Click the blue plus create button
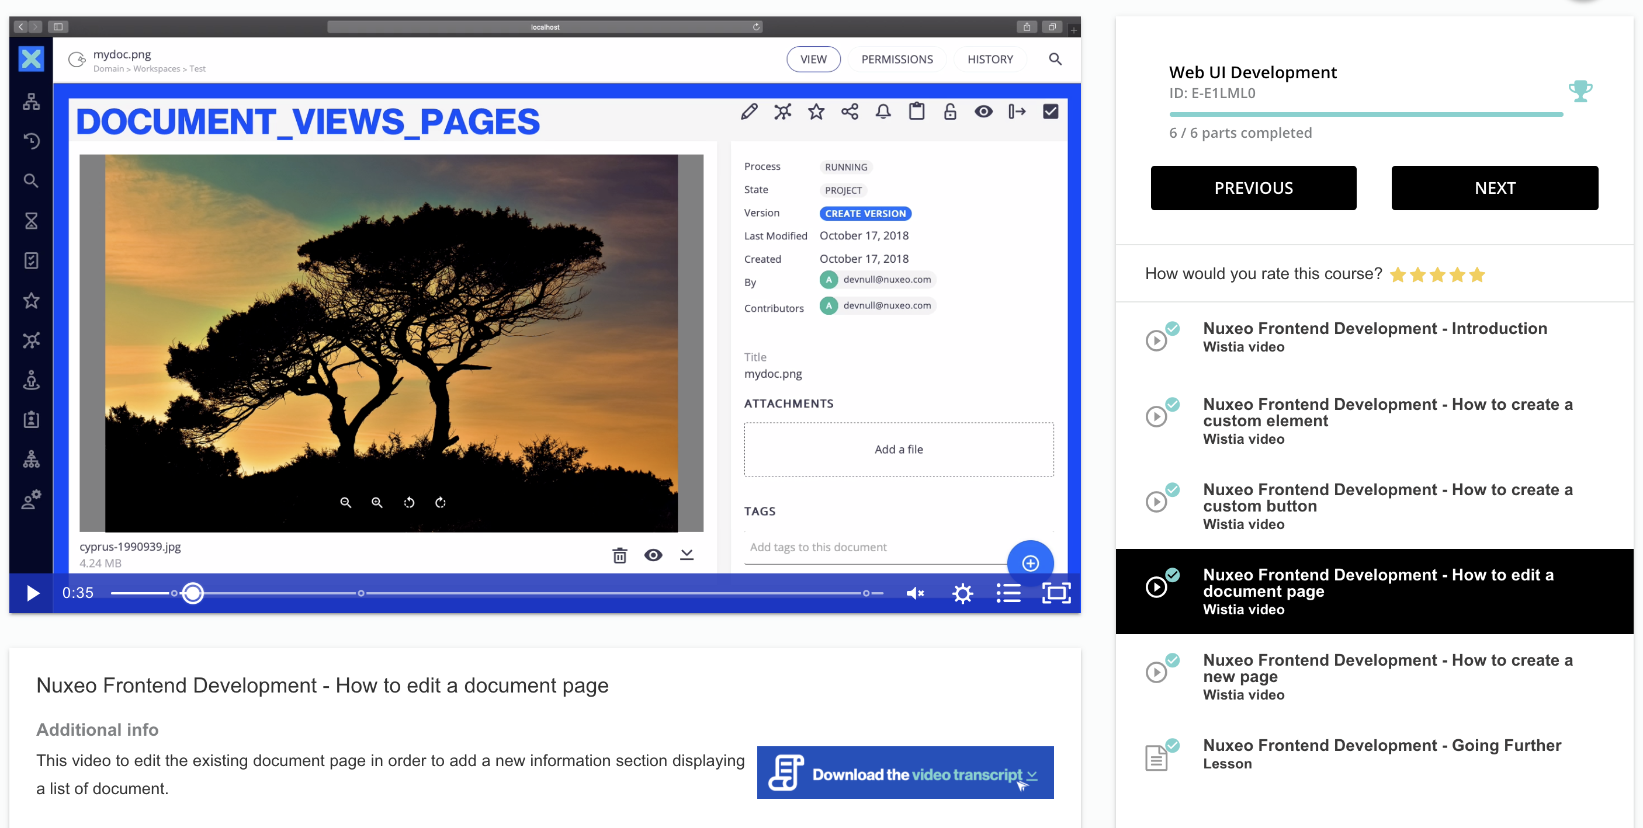This screenshot has width=1643, height=828. coord(1030,563)
